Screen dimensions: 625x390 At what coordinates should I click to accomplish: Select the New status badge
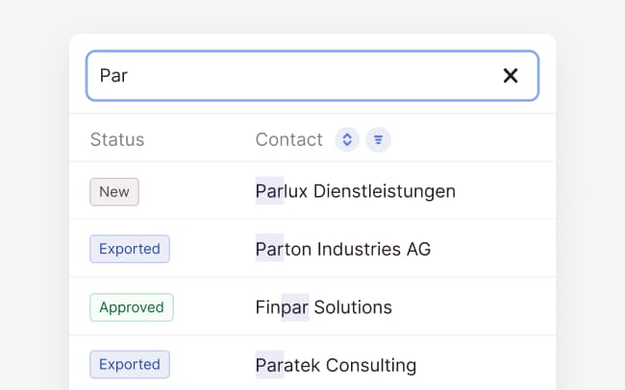114,192
